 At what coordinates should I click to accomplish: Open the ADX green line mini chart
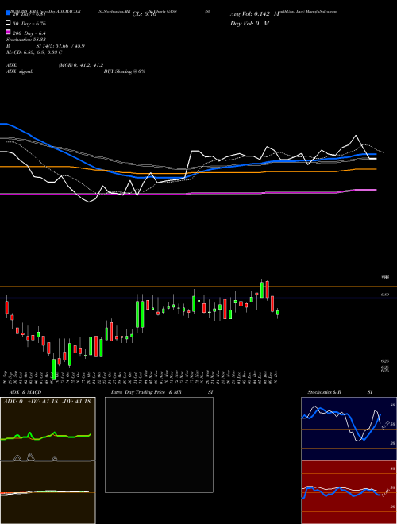pyautogui.click(x=48, y=429)
